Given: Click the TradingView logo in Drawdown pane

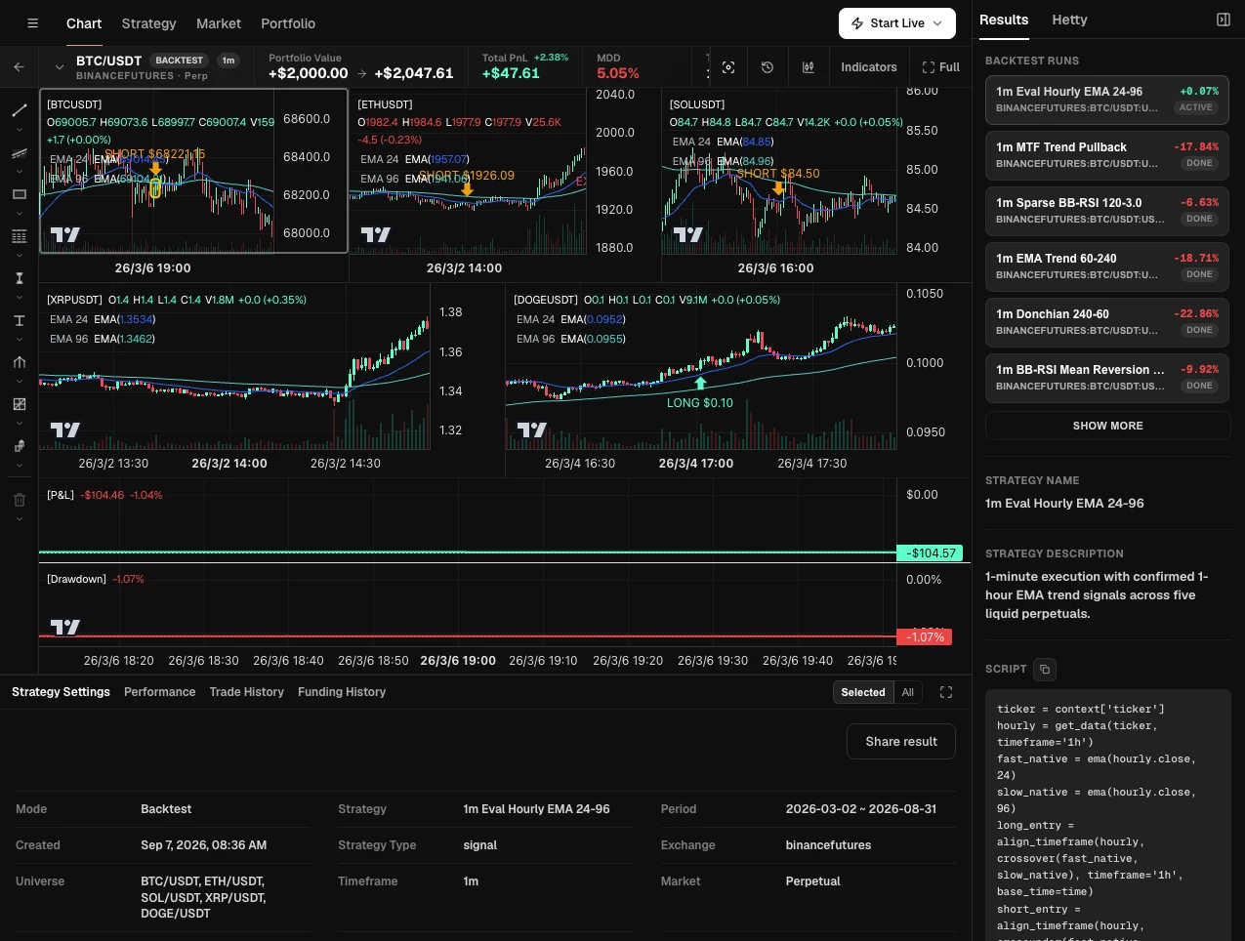Looking at the screenshot, I should point(64,627).
